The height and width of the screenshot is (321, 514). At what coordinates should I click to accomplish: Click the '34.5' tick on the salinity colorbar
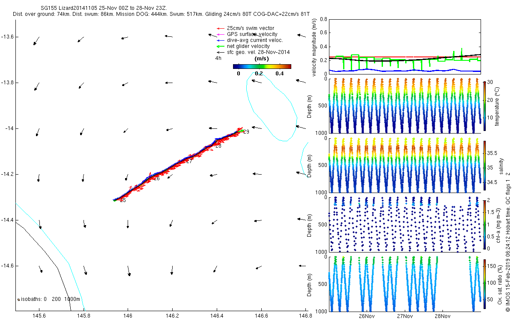coord(491,182)
